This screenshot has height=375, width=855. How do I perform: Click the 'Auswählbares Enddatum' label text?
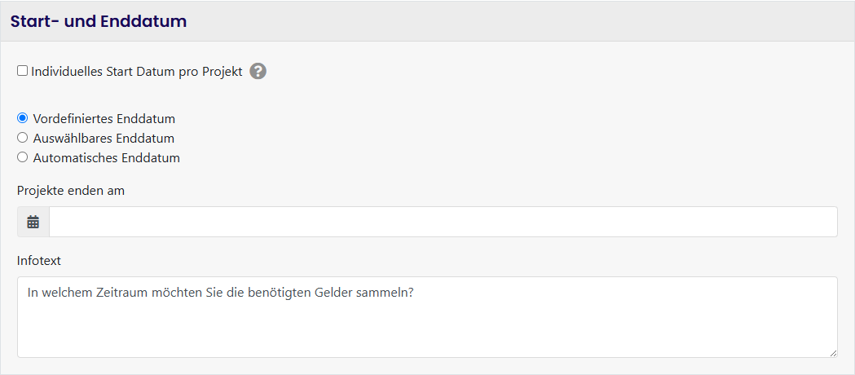tap(104, 139)
